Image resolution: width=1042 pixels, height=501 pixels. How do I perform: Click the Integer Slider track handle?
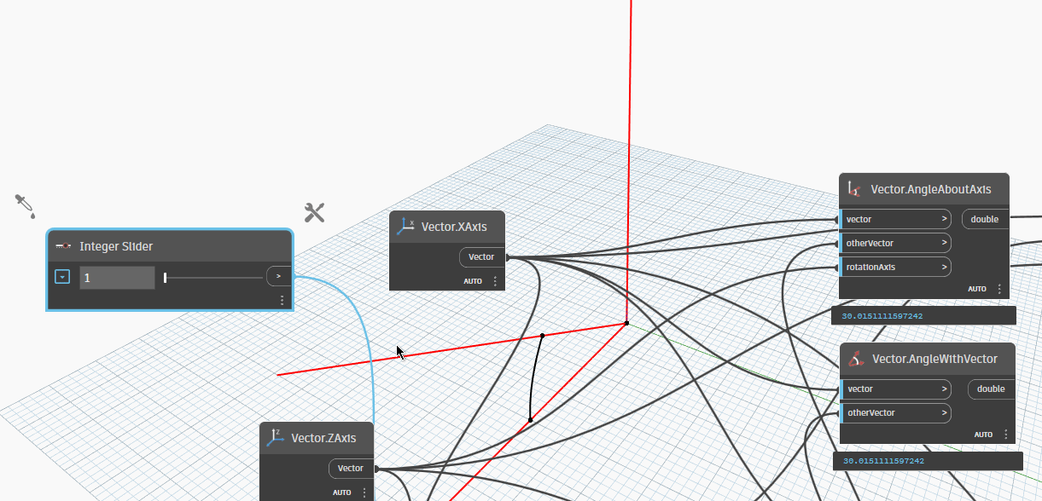click(x=166, y=277)
